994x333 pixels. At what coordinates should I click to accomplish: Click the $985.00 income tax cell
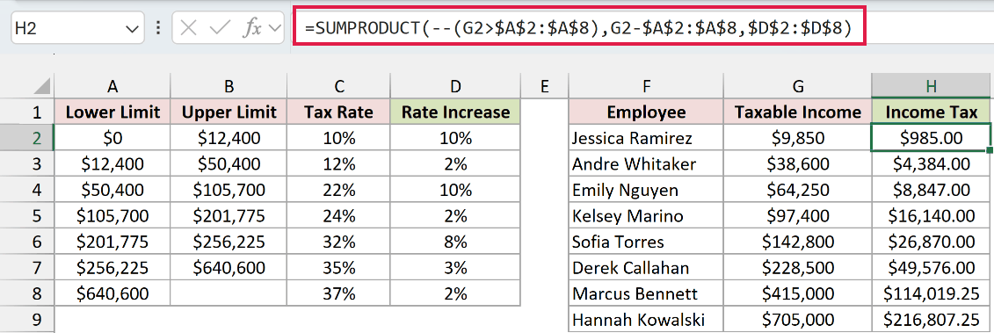(931, 138)
